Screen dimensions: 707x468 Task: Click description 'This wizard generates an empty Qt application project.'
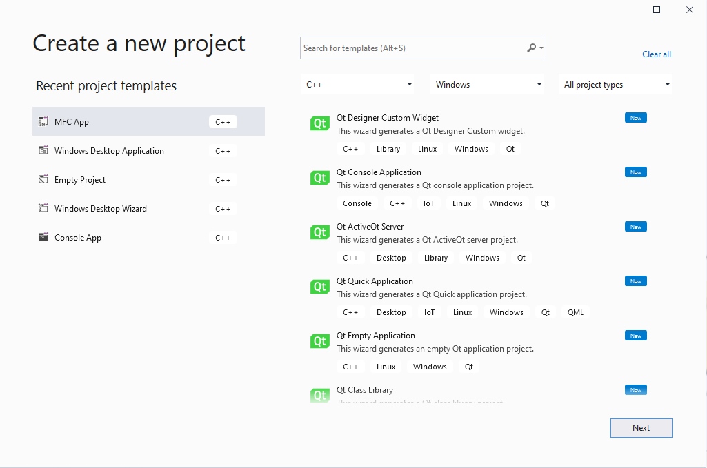tap(435, 349)
